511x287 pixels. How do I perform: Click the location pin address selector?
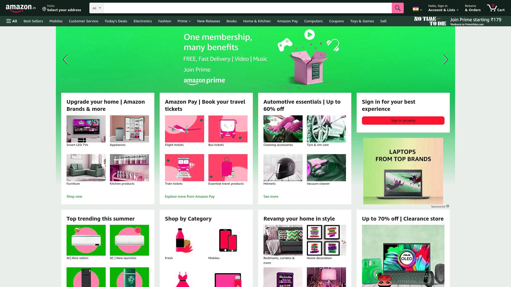click(62, 8)
